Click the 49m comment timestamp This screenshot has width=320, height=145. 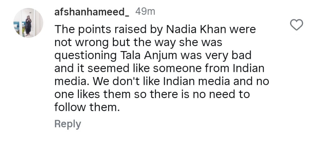145,12
